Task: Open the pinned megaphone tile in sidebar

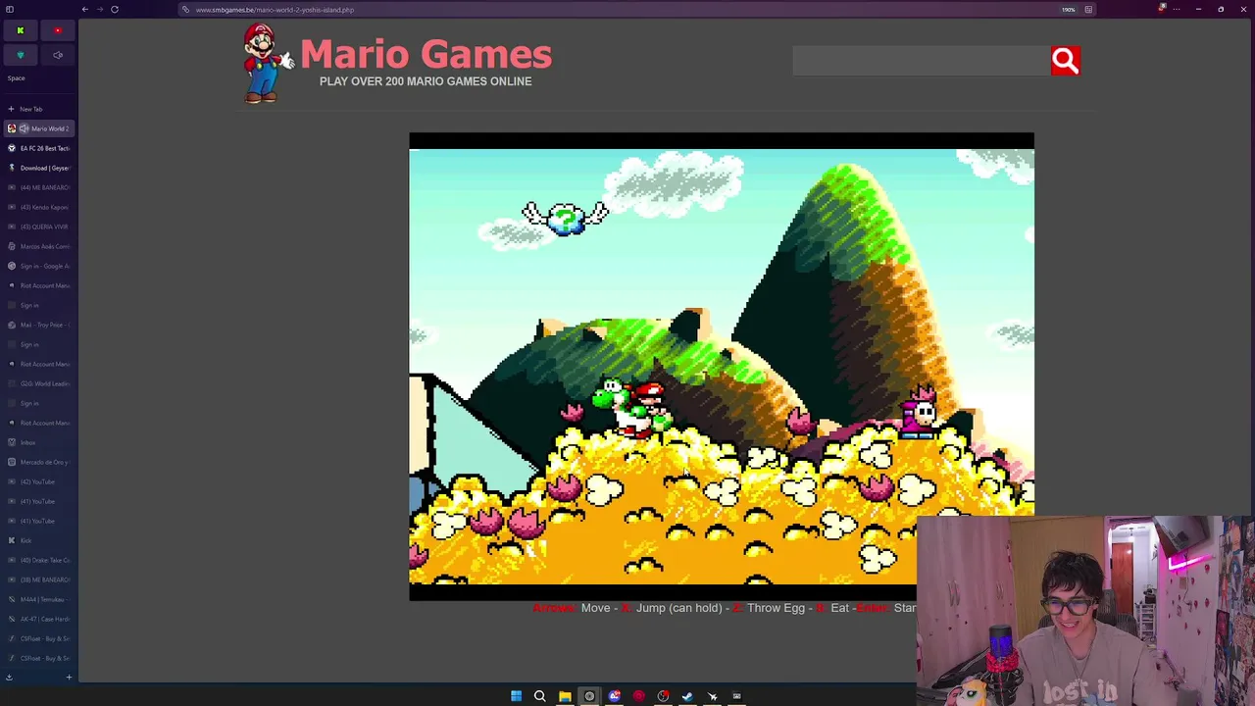Action: 58,55
